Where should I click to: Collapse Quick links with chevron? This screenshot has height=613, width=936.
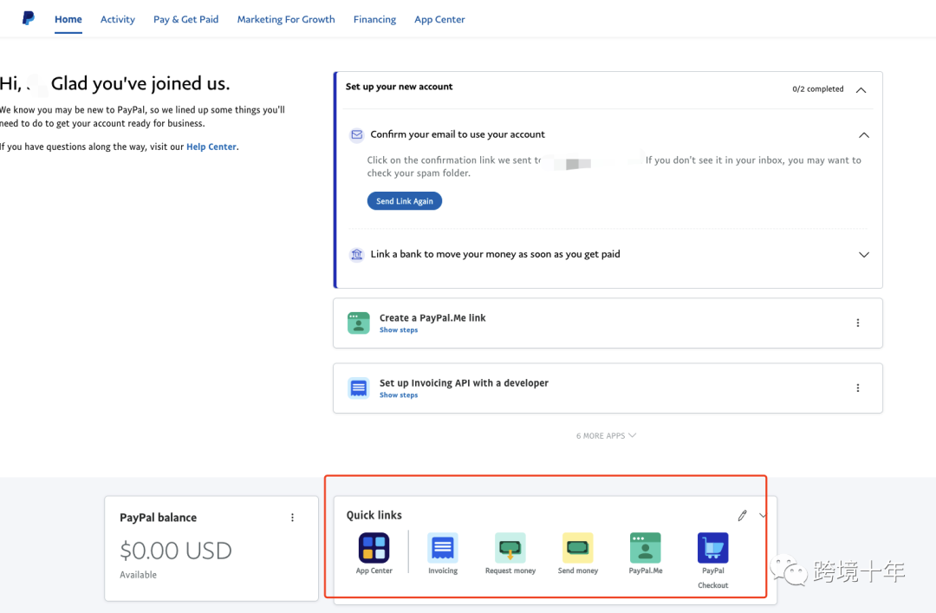tap(763, 516)
